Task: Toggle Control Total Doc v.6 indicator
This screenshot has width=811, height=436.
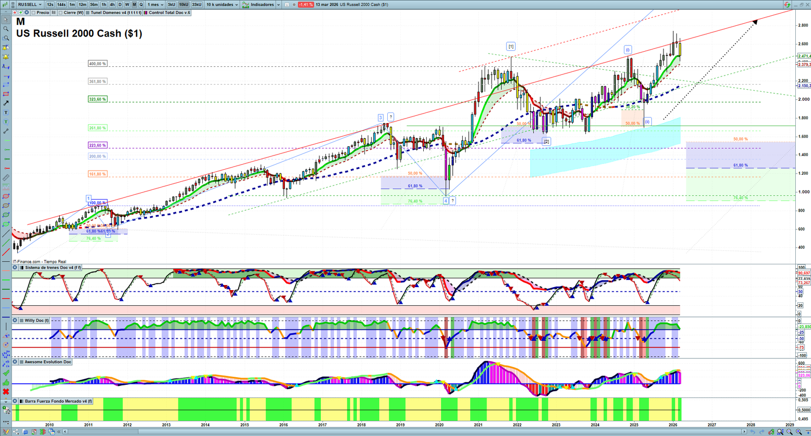Action: click(x=145, y=13)
